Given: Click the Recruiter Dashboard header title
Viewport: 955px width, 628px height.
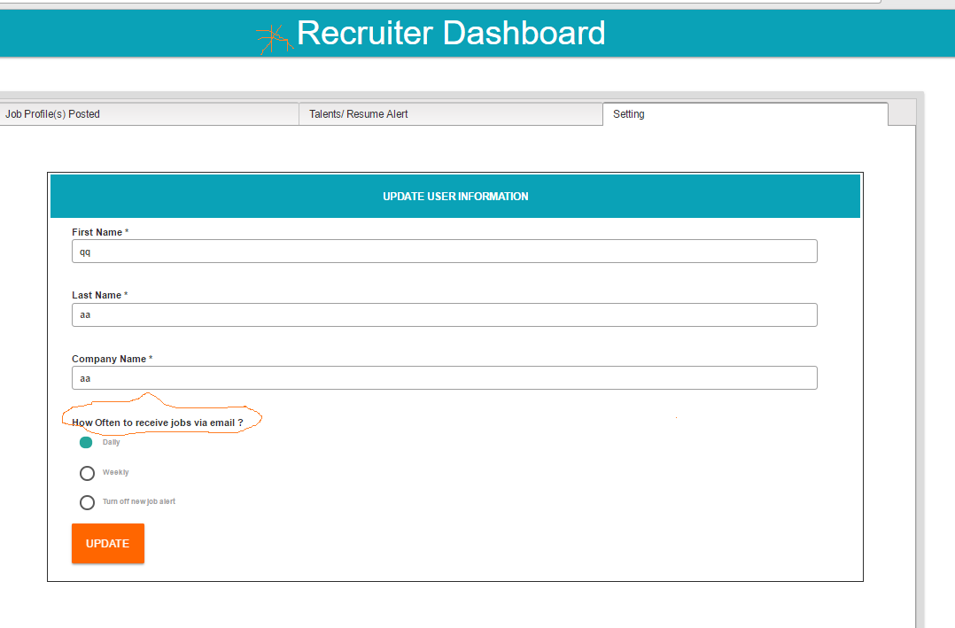Looking at the screenshot, I should click(x=451, y=33).
